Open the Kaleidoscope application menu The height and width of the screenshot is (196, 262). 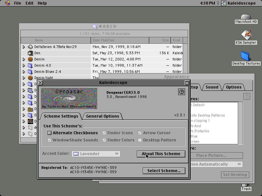tap(238, 3)
